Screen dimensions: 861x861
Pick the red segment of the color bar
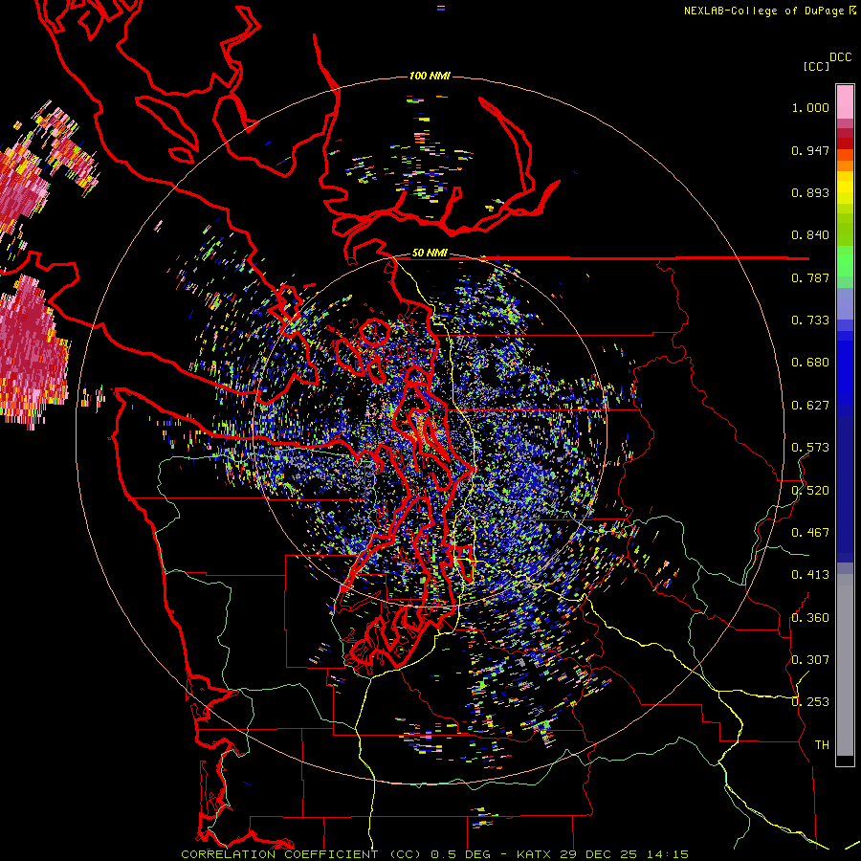point(845,143)
